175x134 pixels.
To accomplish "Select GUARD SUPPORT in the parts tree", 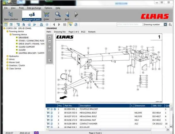I will click(x=26, y=47).
